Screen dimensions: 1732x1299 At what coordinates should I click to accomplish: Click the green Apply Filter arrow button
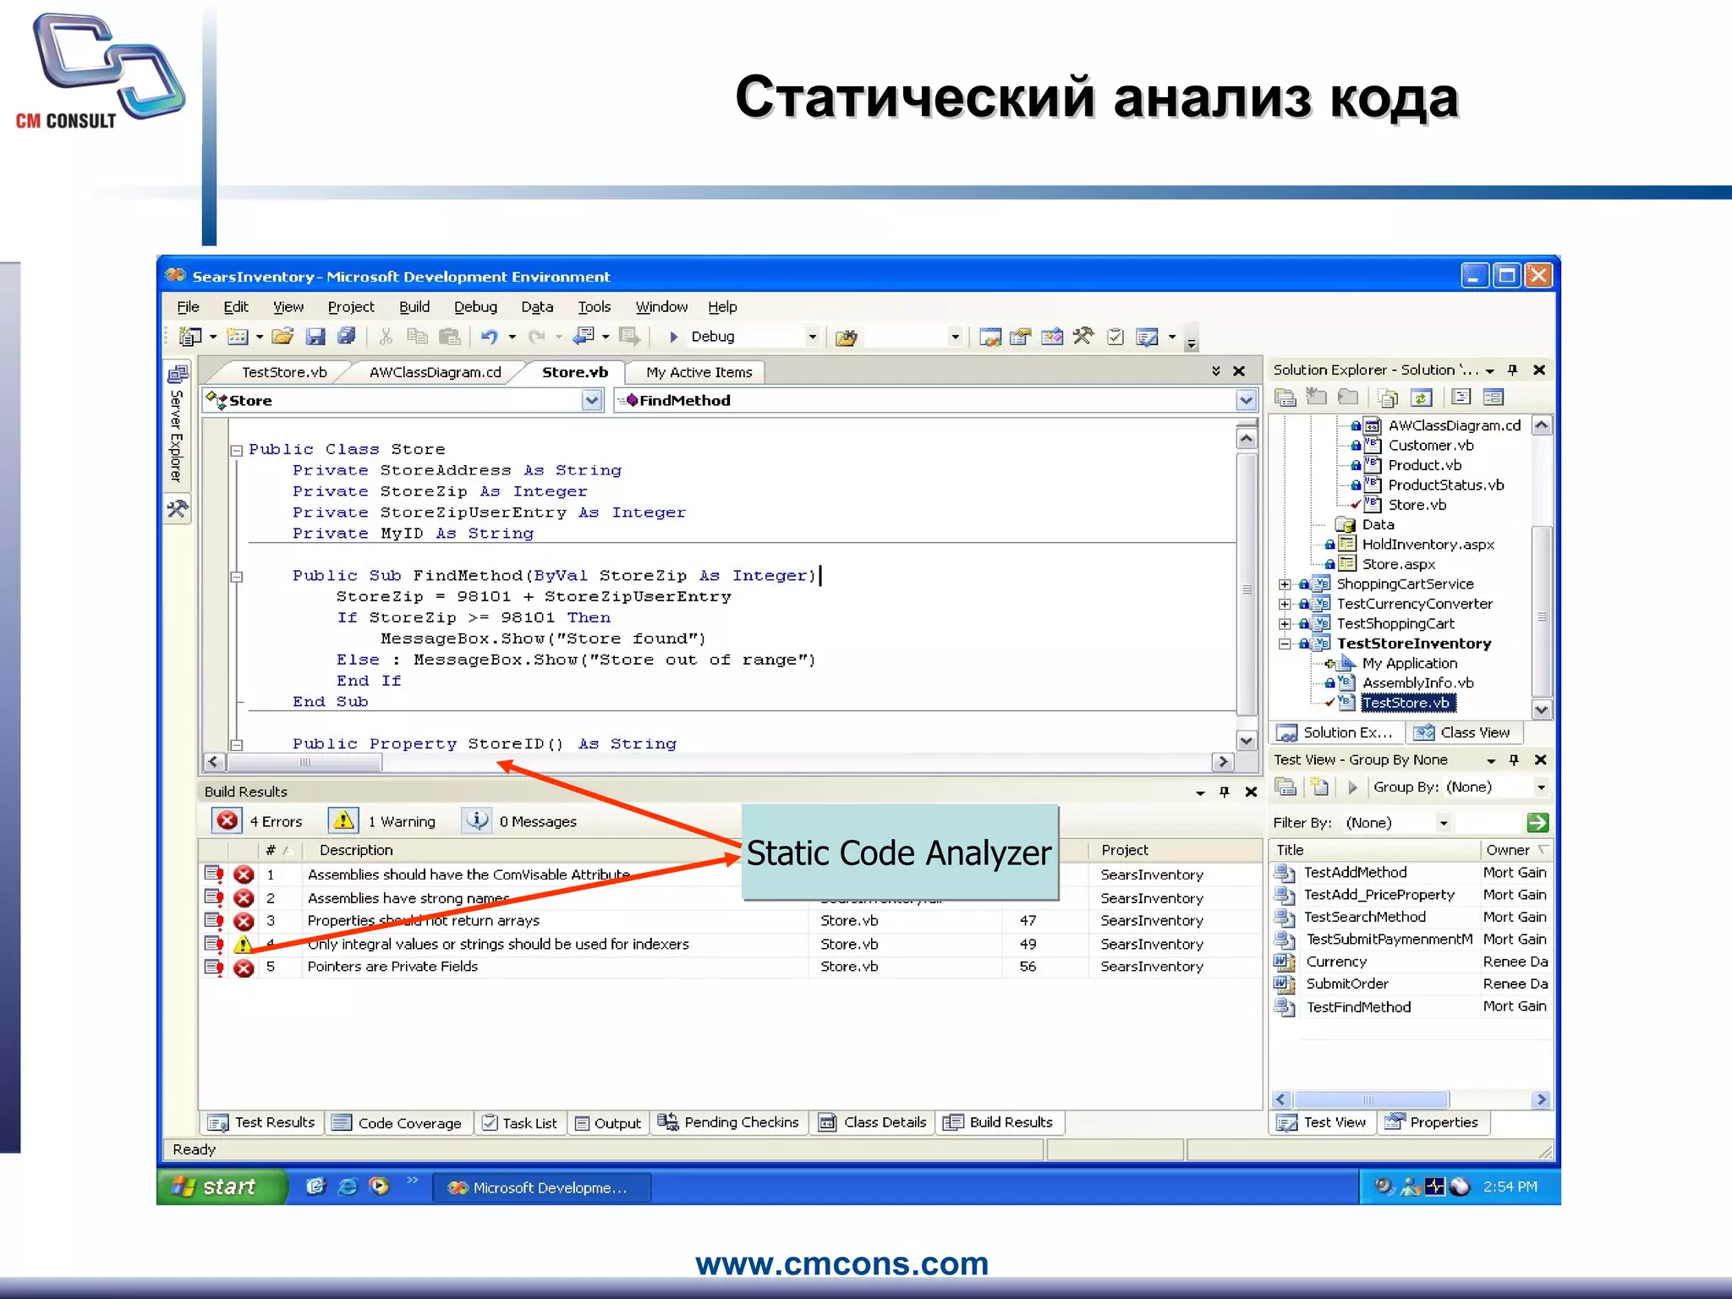(1537, 822)
